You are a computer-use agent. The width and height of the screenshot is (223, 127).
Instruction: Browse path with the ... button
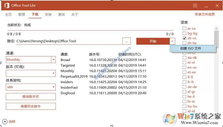click(126, 41)
